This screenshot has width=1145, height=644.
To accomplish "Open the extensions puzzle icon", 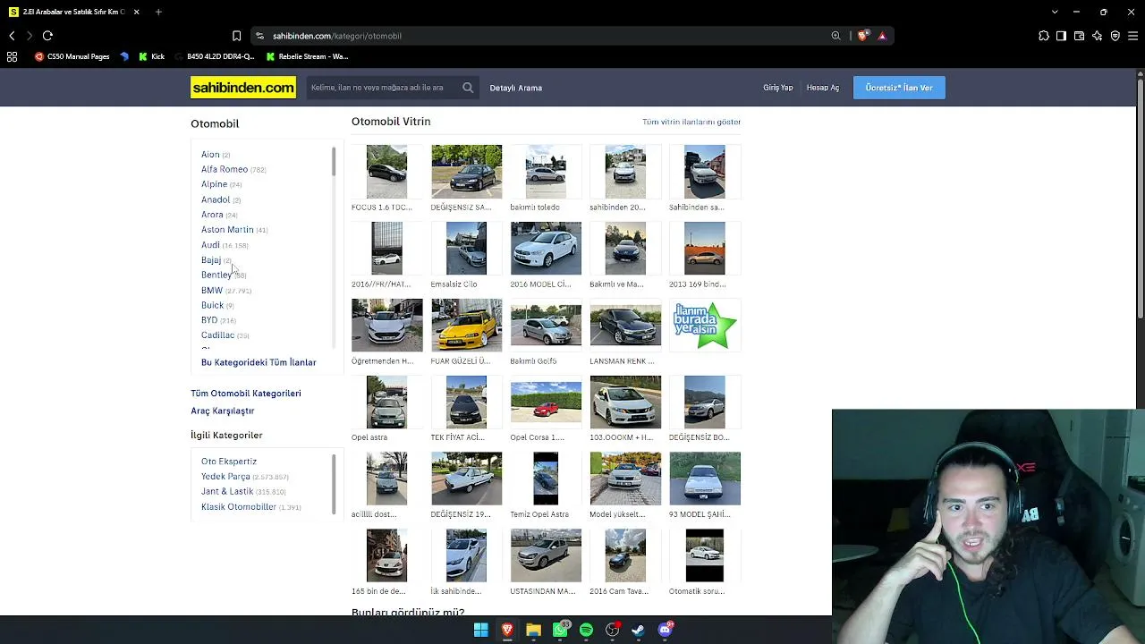I will pyautogui.click(x=1044, y=36).
